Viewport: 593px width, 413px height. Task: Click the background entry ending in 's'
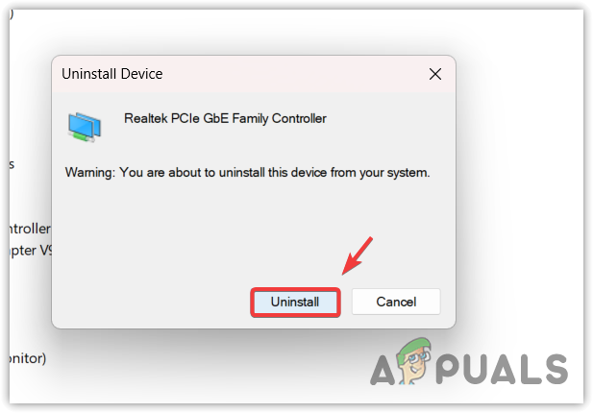[x=12, y=164]
